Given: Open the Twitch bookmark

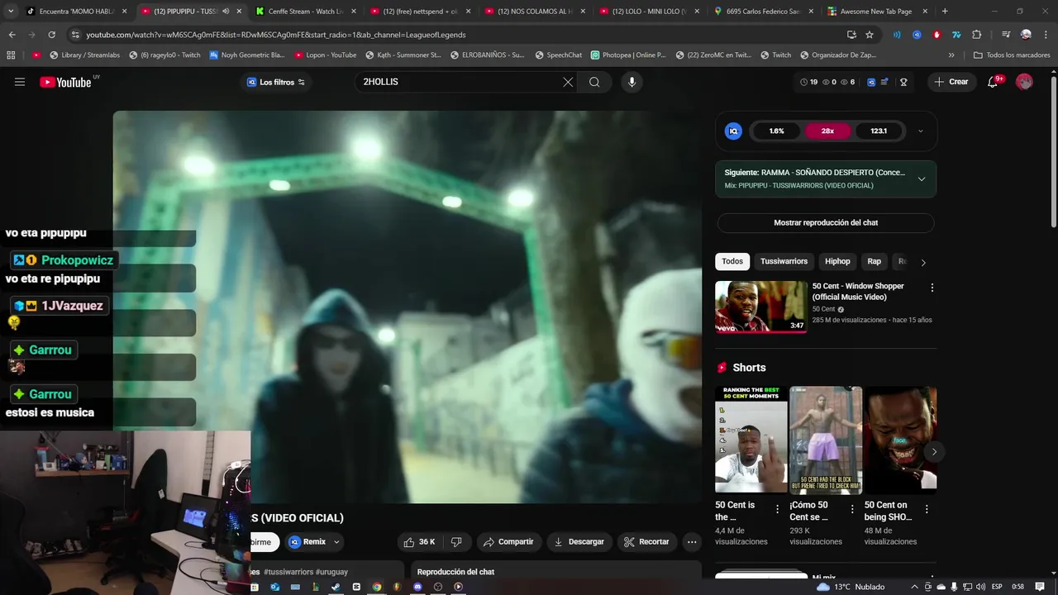Looking at the screenshot, I should [x=775, y=55].
